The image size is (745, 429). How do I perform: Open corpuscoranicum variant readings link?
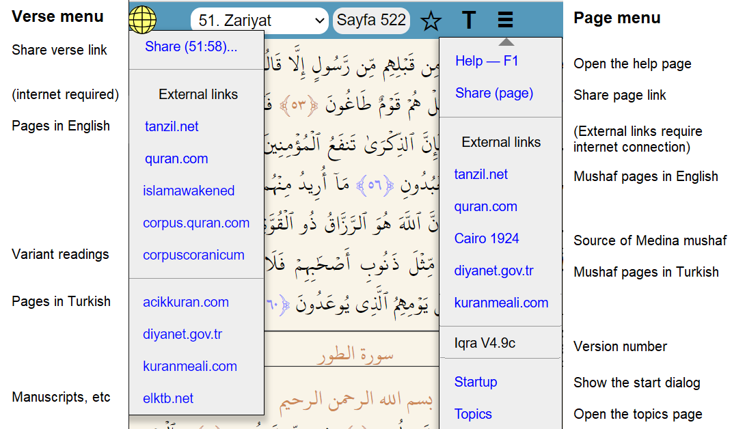click(x=193, y=255)
